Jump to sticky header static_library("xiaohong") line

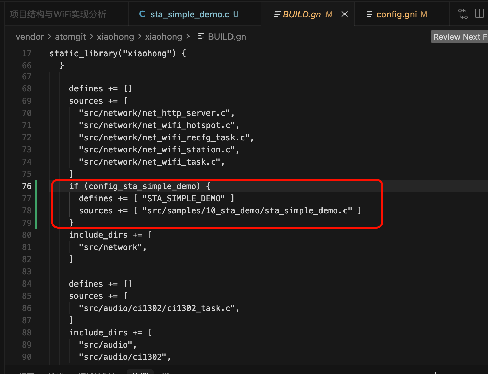click(x=118, y=53)
